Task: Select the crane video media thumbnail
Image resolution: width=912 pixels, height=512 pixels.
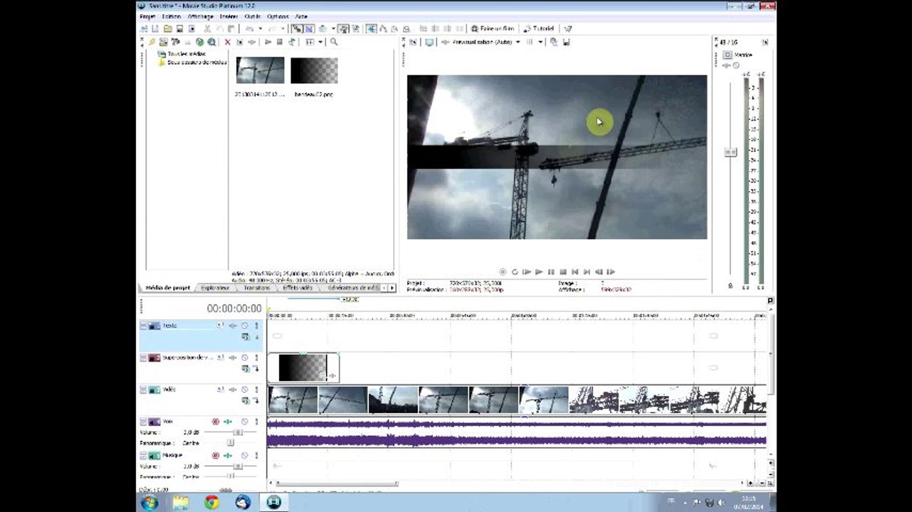Action: (260, 70)
